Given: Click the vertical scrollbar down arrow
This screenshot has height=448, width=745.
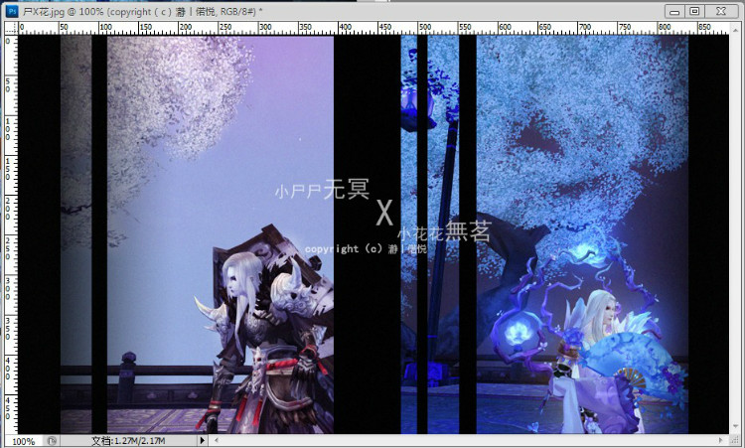Looking at the screenshot, I should pos(735,426).
